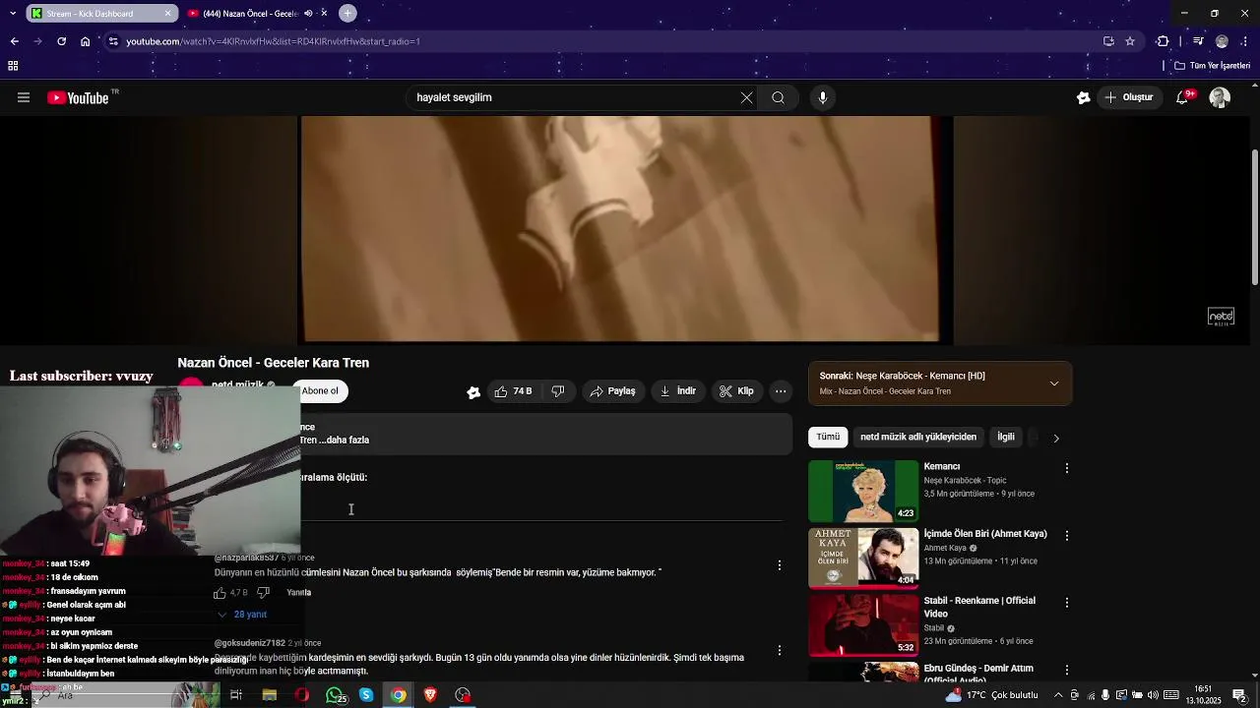
Task: Bookmark this page with the star icon
Action: point(1130,41)
